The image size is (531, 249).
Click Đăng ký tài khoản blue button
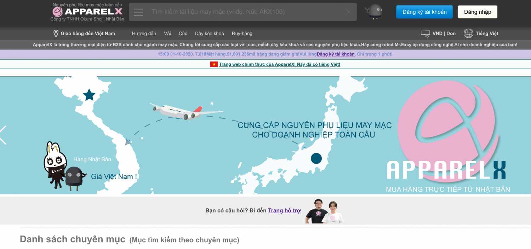point(424,12)
